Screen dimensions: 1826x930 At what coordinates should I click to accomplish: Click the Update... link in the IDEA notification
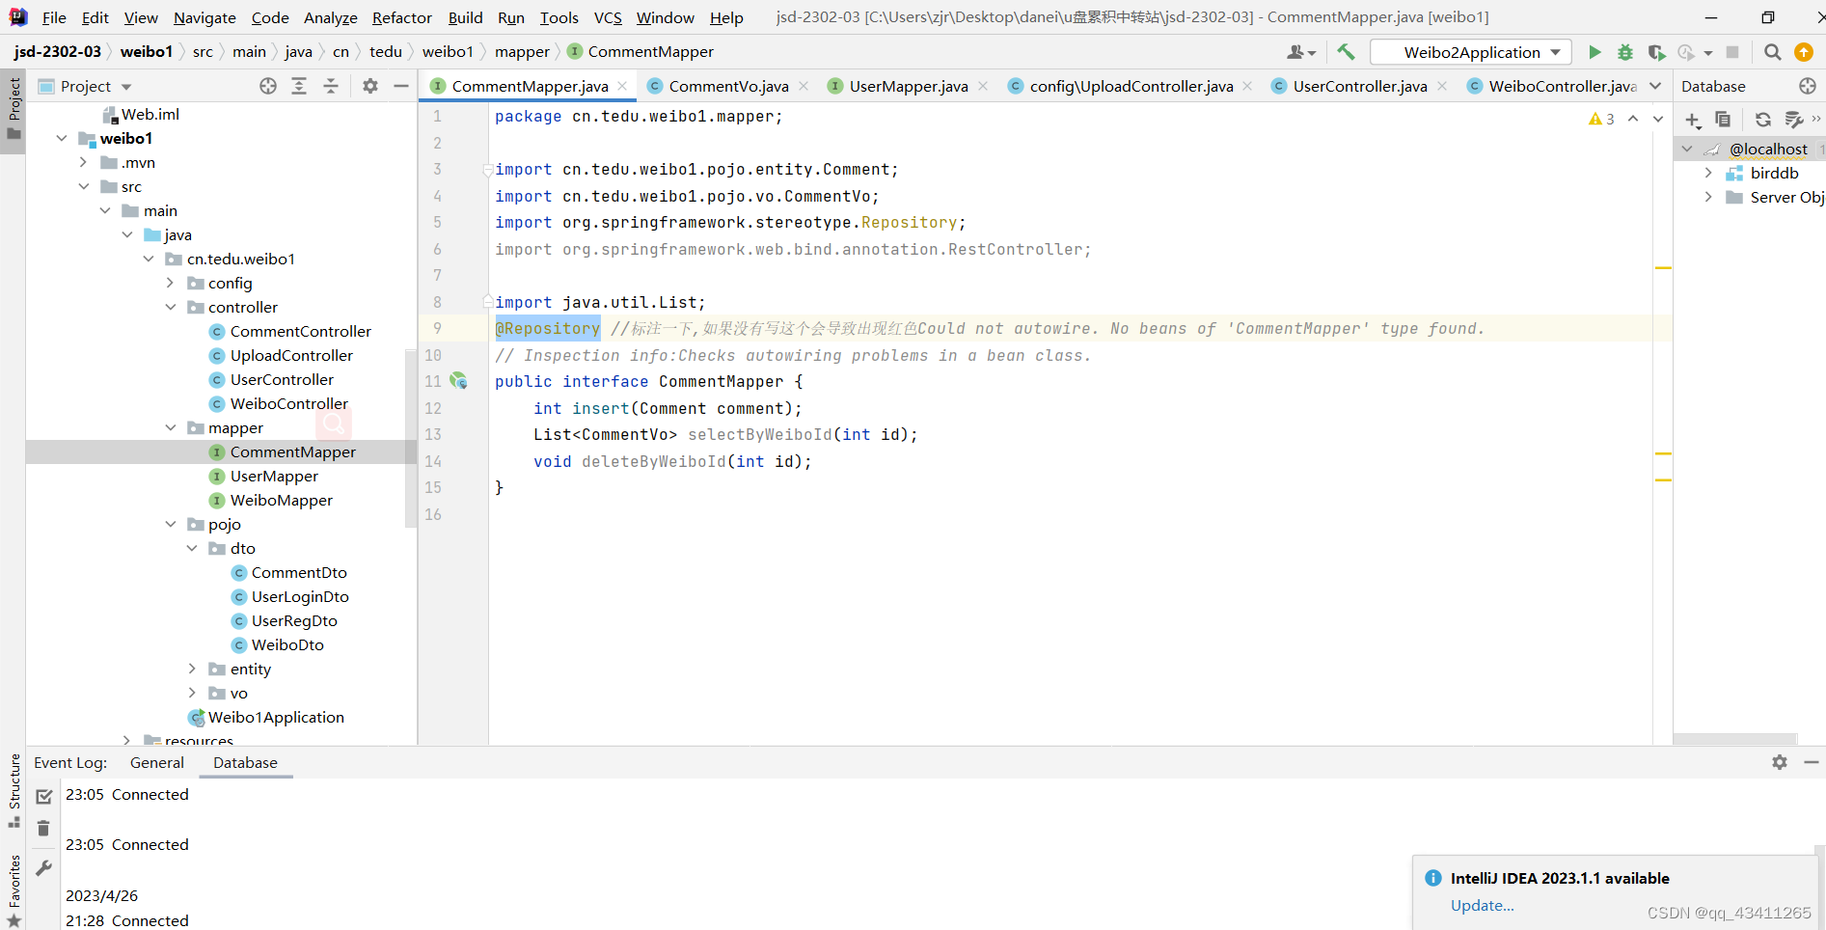click(1482, 905)
